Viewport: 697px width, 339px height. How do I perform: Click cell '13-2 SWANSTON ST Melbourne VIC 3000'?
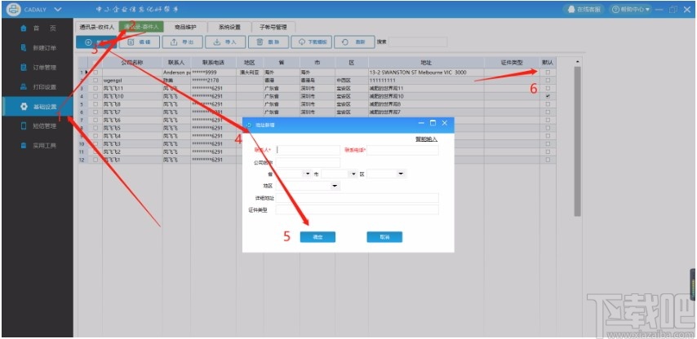[x=426, y=73]
